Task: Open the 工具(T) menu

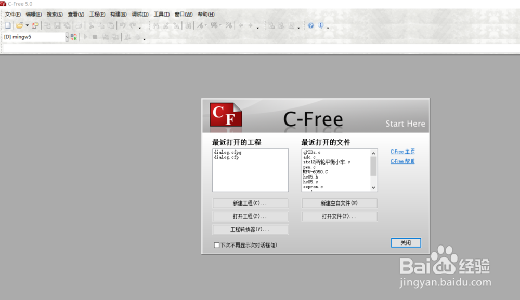Action: click(x=161, y=14)
